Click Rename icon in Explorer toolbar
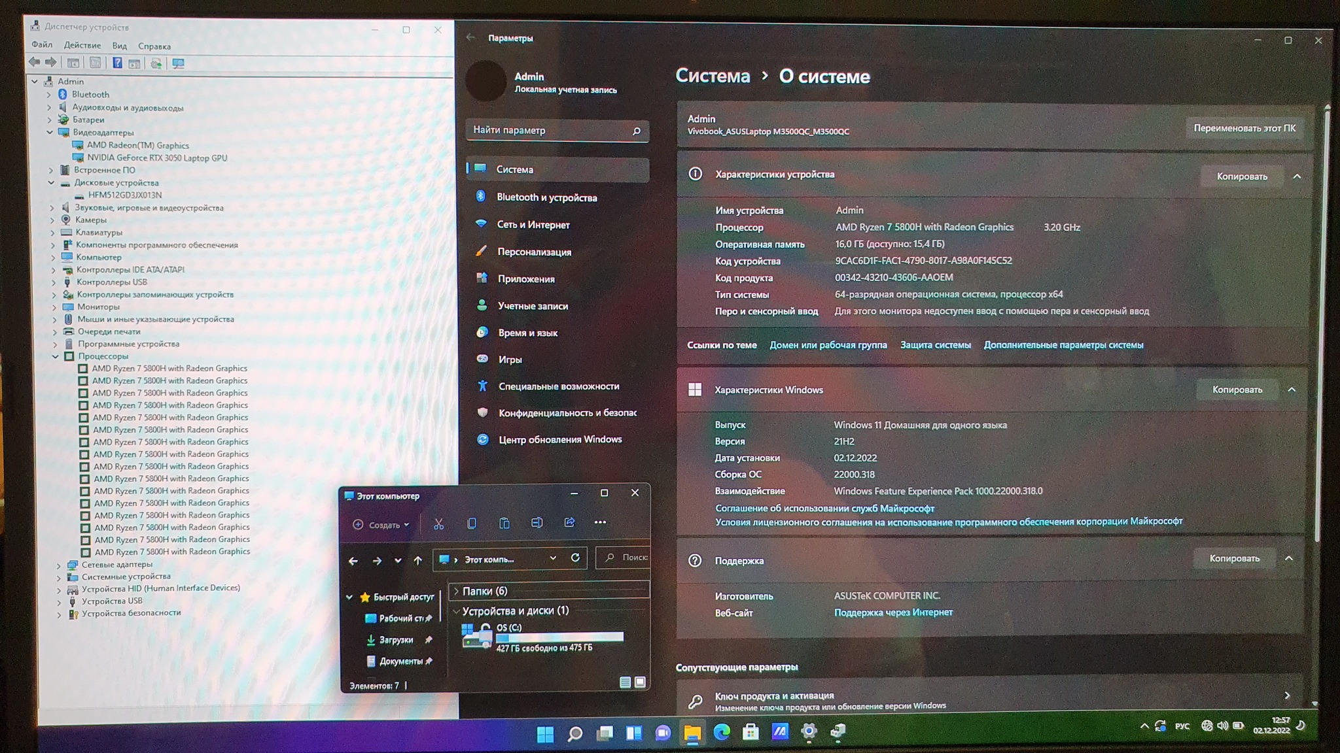Image resolution: width=1340 pixels, height=753 pixels. (x=537, y=522)
